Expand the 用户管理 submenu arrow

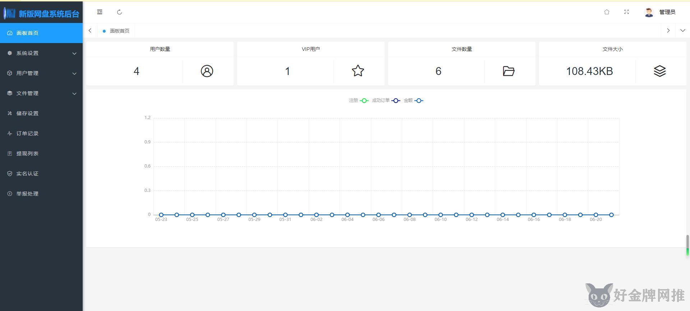pos(74,74)
